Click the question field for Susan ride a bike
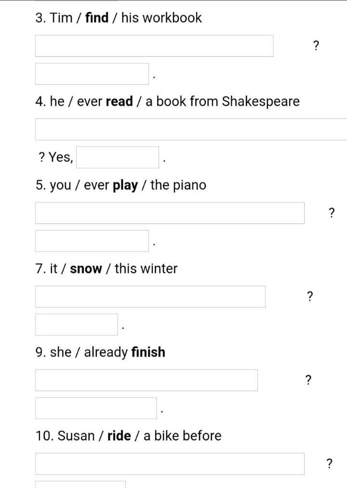Viewport: 347px width, 488px height. tap(170, 464)
